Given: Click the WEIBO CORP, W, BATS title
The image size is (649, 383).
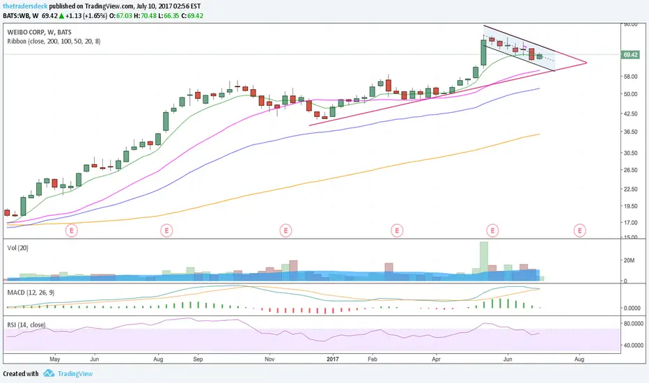Looking at the screenshot, I should pos(39,32).
